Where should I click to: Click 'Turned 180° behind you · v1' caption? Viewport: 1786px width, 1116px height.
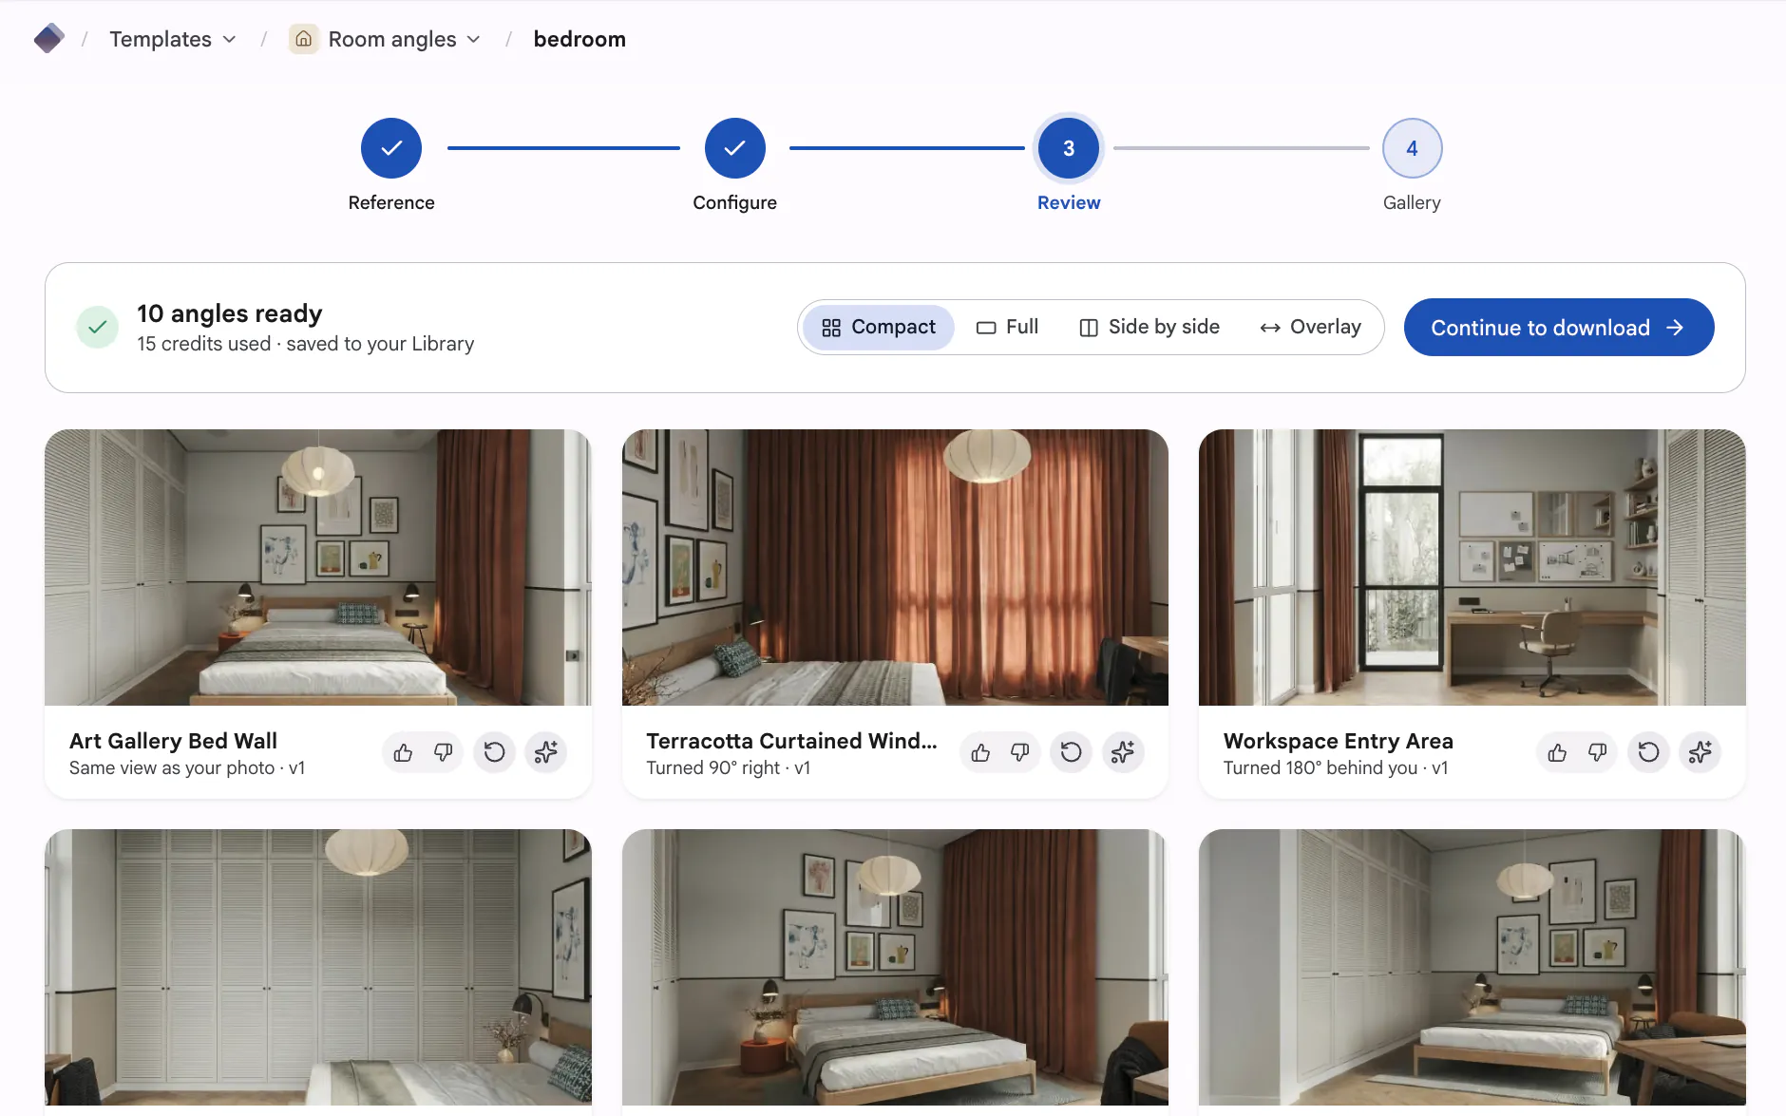pyautogui.click(x=1336, y=767)
